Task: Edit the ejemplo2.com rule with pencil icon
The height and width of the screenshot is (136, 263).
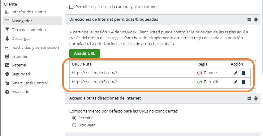Action: click(x=235, y=82)
